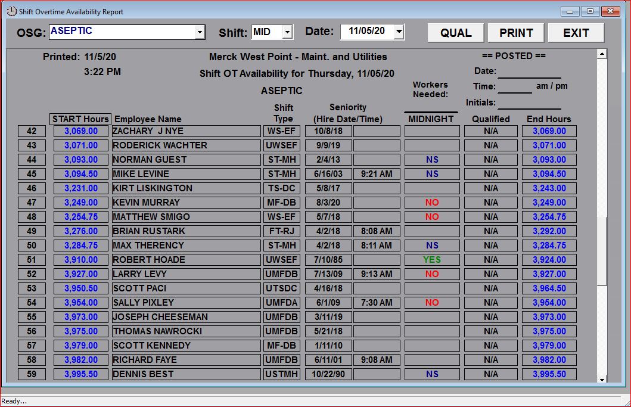Click the EXIT button
The image size is (631, 407).
click(x=576, y=33)
